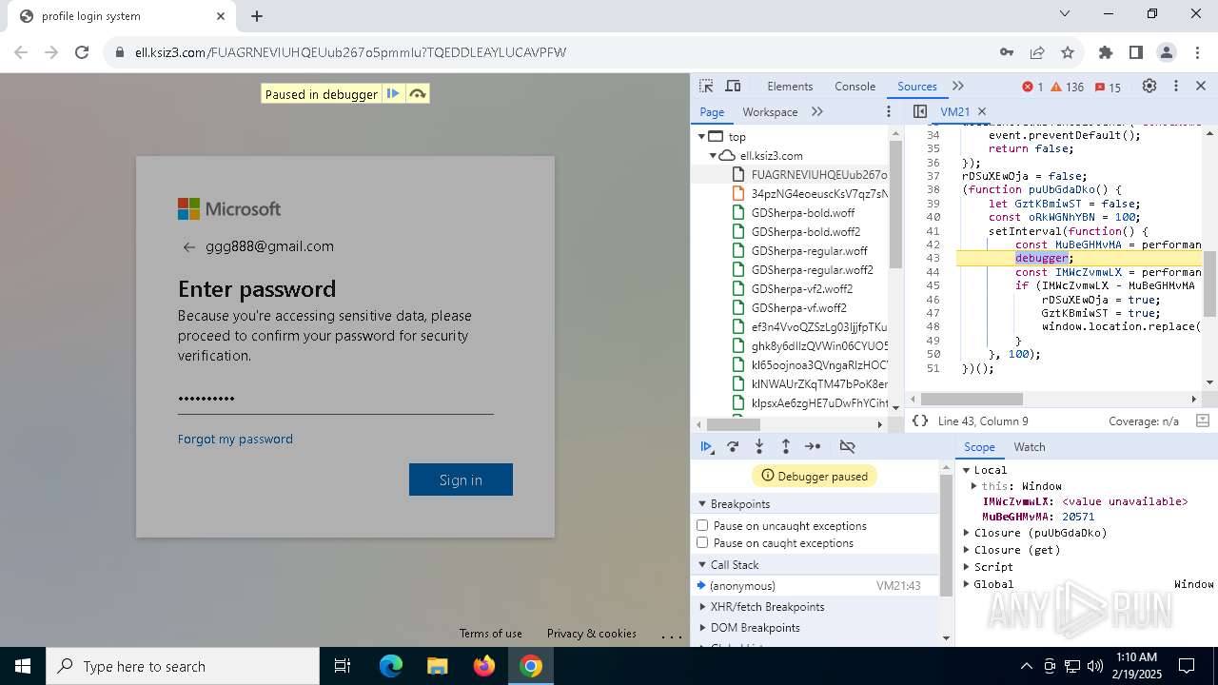
Task: Step over the next function call
Action: point(733,447)
